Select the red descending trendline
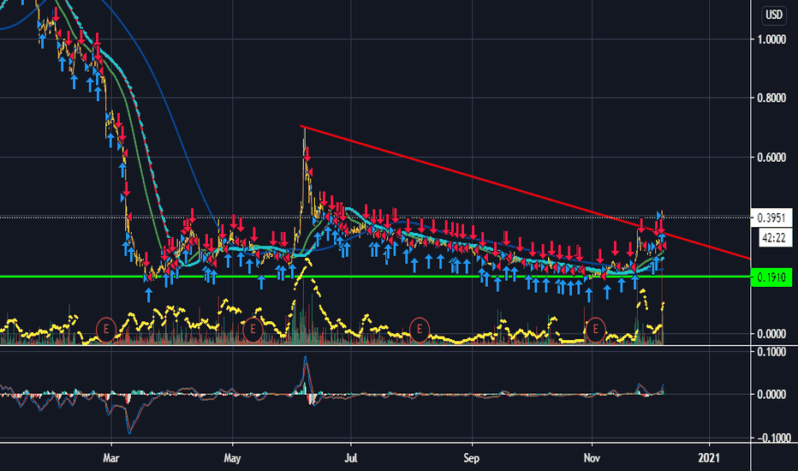Viewport: 798px width, 471px height. coord(524,192)
